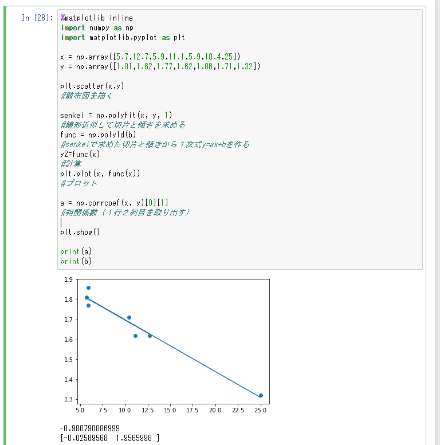Click the x = np.array line
The width and height of the screenshot is (440, 445).
150,57
